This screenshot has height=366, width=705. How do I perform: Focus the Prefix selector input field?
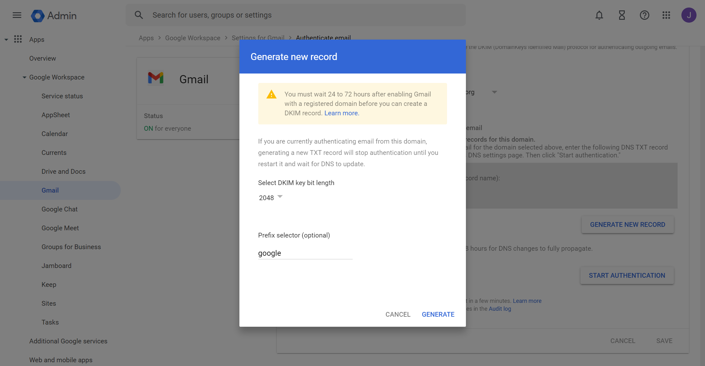click(305, 253)
